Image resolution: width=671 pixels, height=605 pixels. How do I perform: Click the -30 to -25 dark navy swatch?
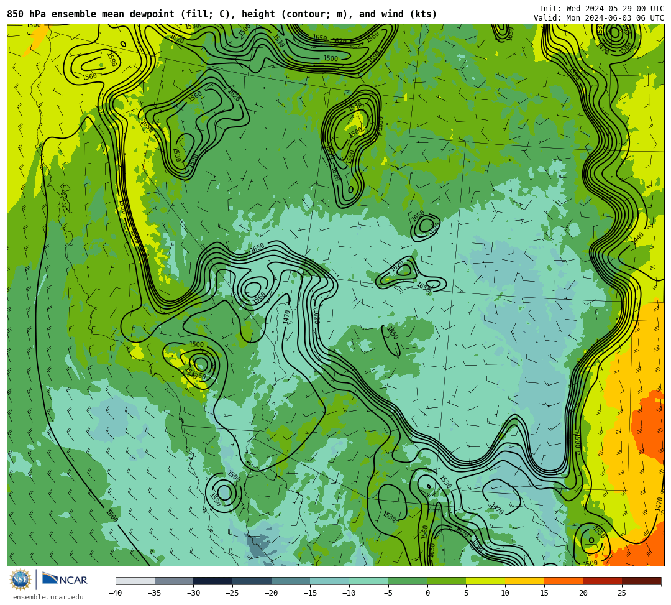[212, 581]
